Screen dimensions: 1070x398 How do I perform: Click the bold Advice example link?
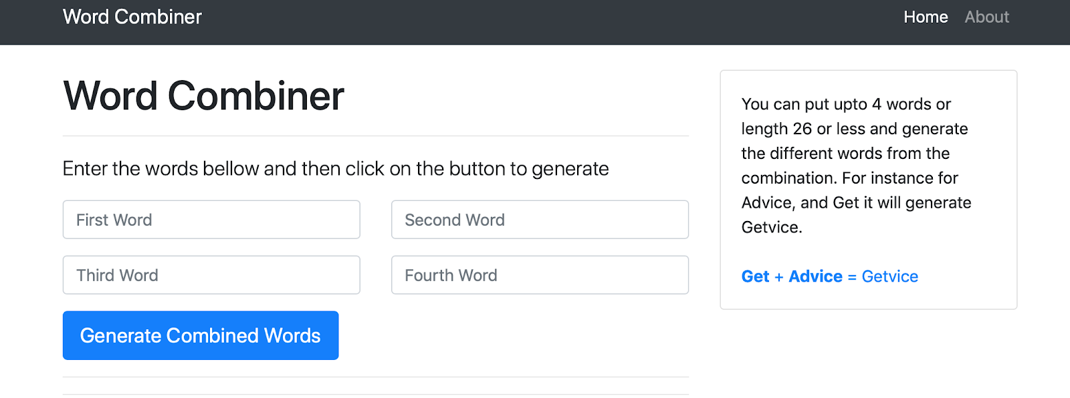click(x=815, y=276)
